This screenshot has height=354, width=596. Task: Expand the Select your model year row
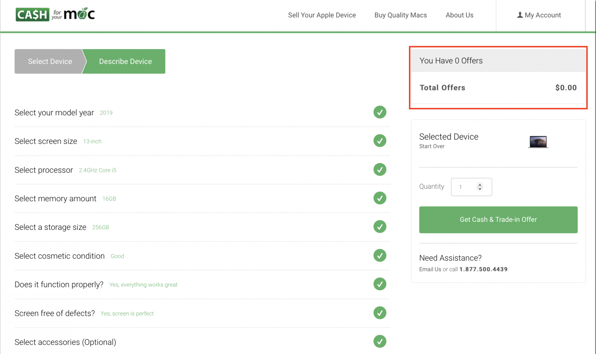[x=54, y=113]
